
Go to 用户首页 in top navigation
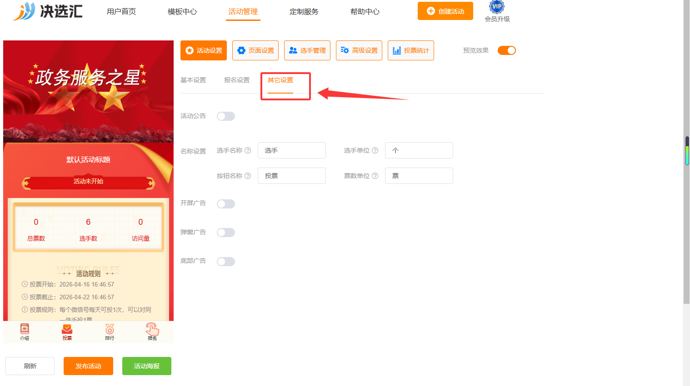(121, 11)
